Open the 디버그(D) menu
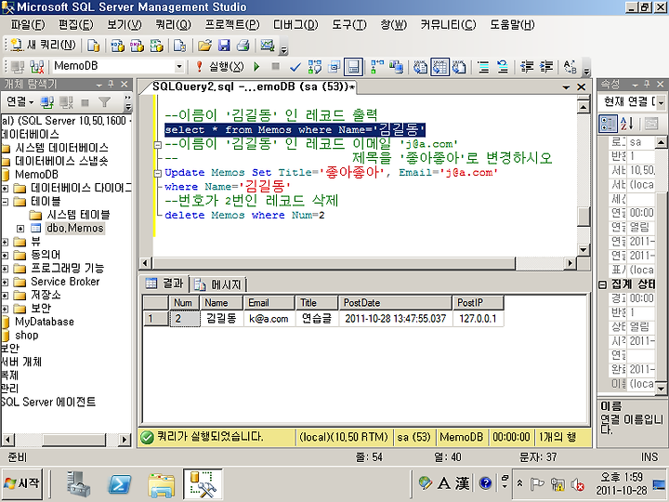 pos(295,25)
